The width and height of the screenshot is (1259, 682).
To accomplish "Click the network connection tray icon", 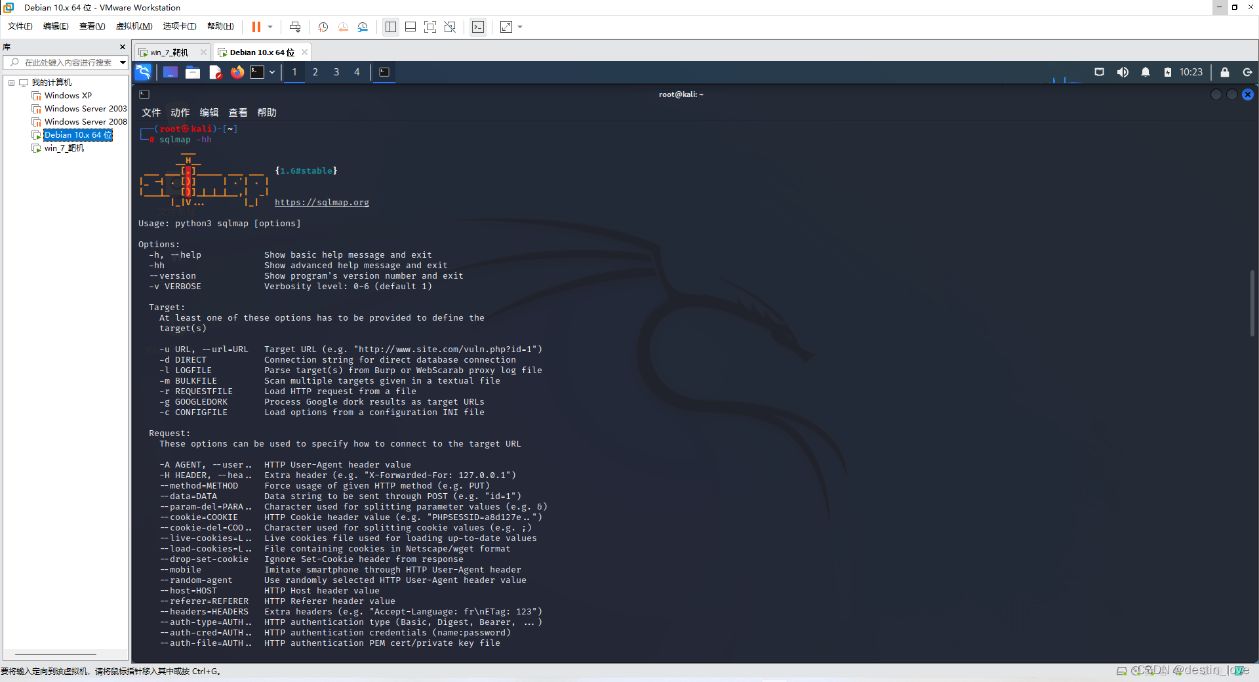I will point(1100,72).
